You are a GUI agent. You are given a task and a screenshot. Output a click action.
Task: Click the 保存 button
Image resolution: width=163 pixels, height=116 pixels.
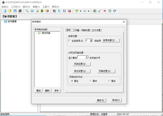57,91
